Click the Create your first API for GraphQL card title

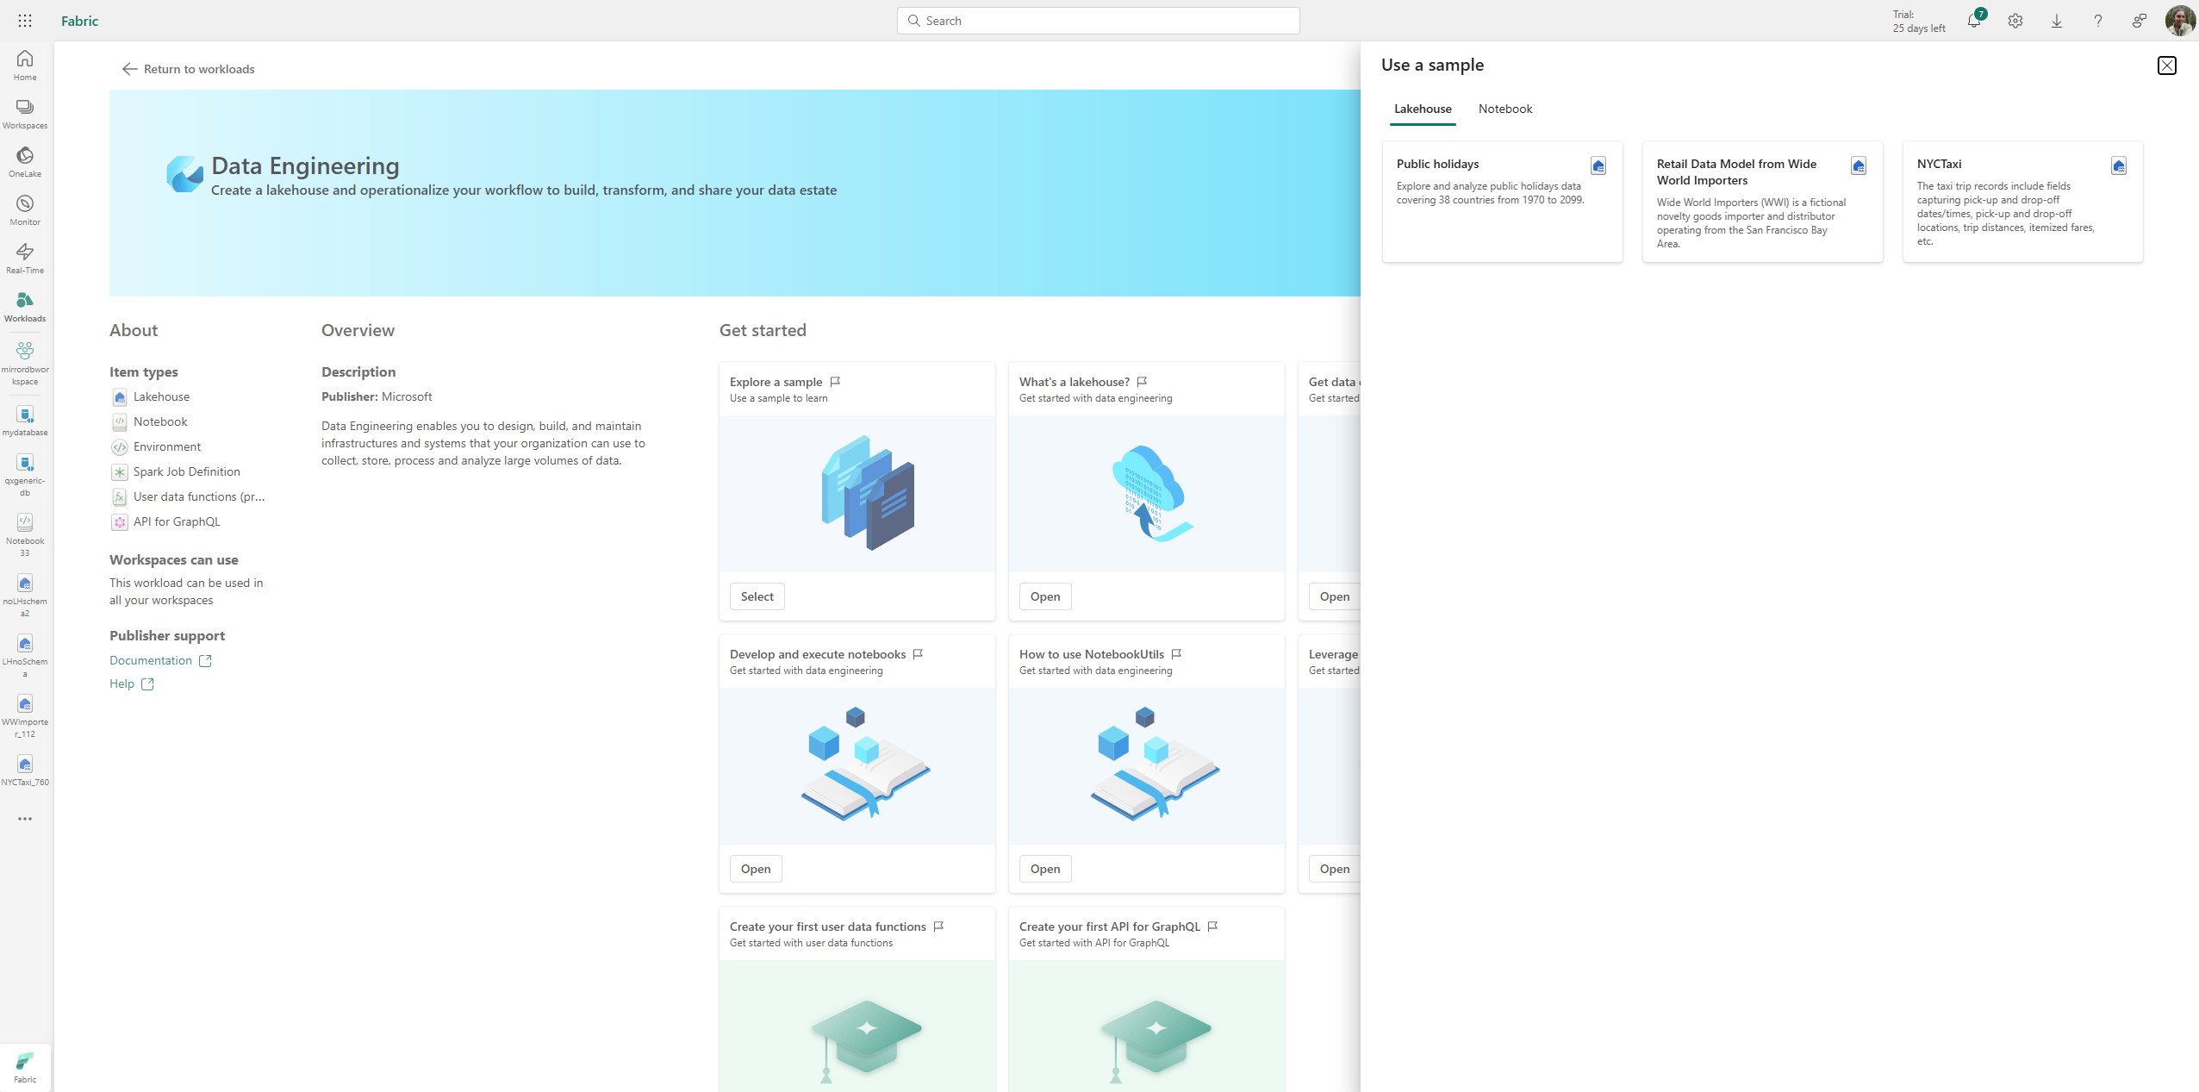[1109, 927]
